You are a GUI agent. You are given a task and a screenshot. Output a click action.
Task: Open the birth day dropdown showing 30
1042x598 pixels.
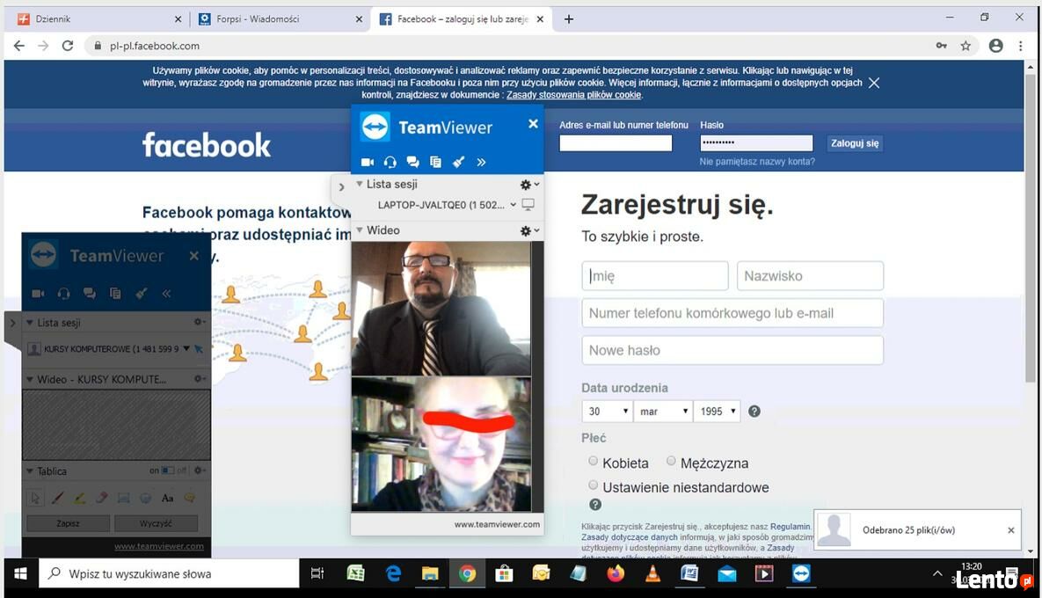coord(607,412)
